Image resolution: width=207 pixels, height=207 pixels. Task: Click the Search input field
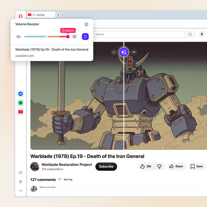139,34
